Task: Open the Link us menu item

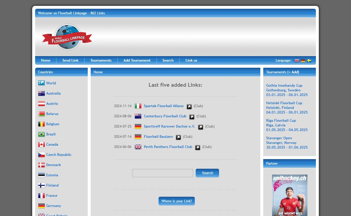Action: click(x=191, y=60)
